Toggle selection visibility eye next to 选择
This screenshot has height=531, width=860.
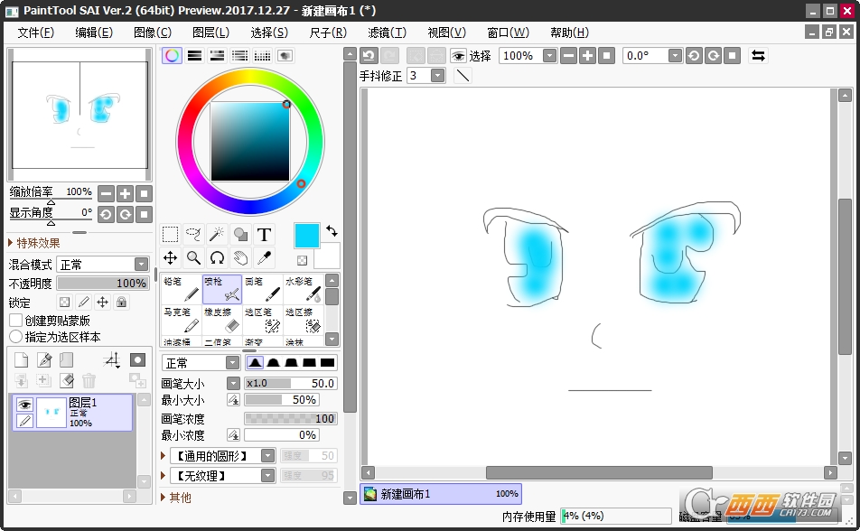(458, 55)
